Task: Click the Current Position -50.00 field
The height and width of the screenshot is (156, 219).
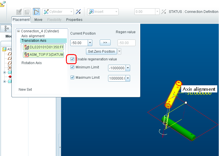Action: pos(79,43)
